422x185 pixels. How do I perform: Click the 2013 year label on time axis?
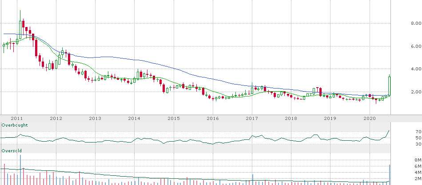[x=95, y=118]
